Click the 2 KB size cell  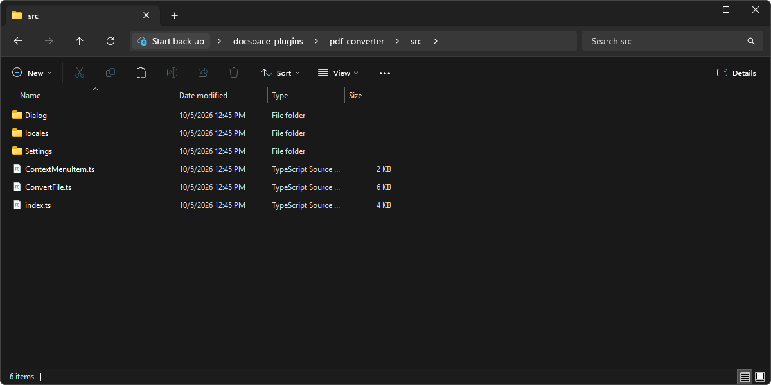pos(384,169)
